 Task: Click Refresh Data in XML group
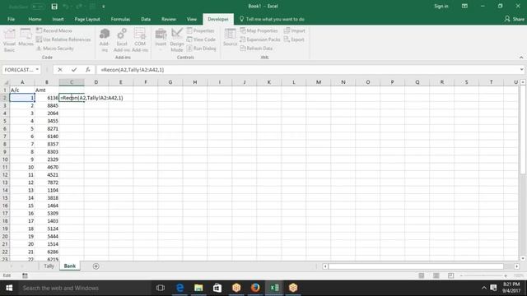pyautogui.click(x=256, y=49)
